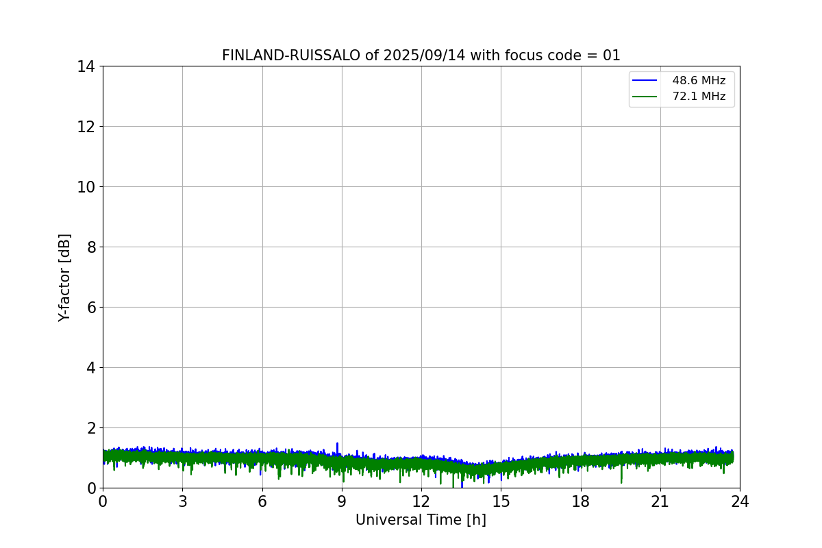Click the green dip near 19.5 hours
The image size is (822, 548).
point(621,476)
